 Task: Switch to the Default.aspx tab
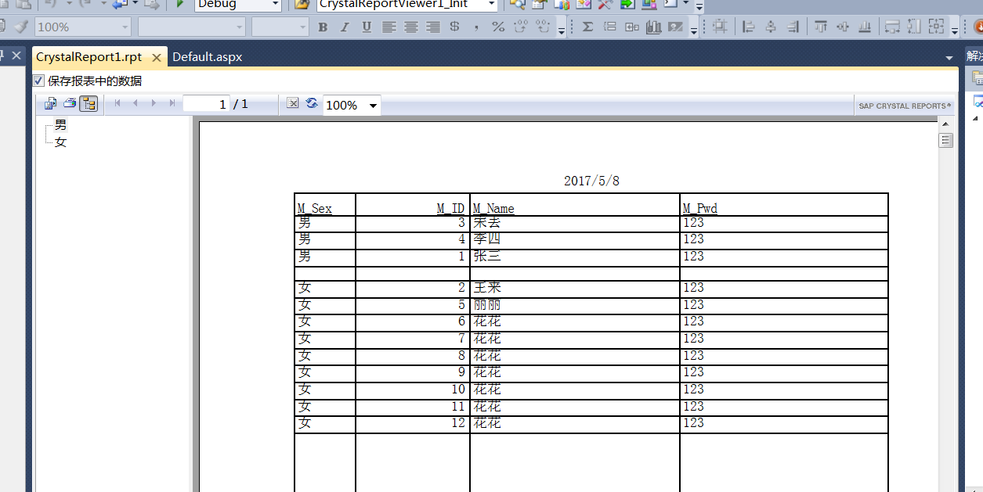click(207, 57)
